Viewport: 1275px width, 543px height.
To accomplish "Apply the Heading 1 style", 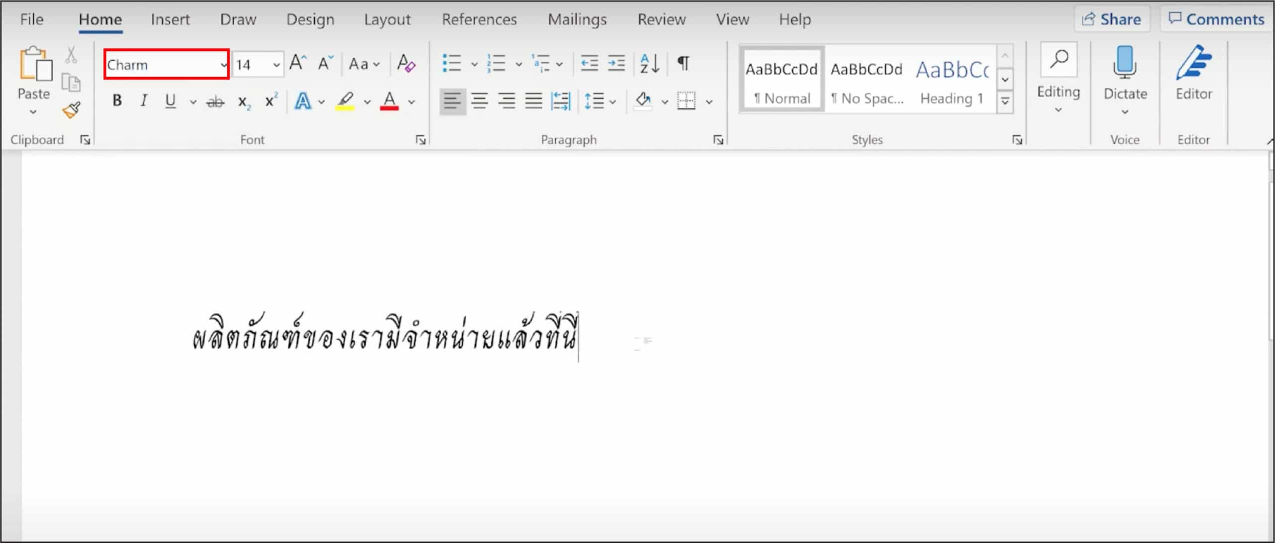I will (x=952, y=80).
